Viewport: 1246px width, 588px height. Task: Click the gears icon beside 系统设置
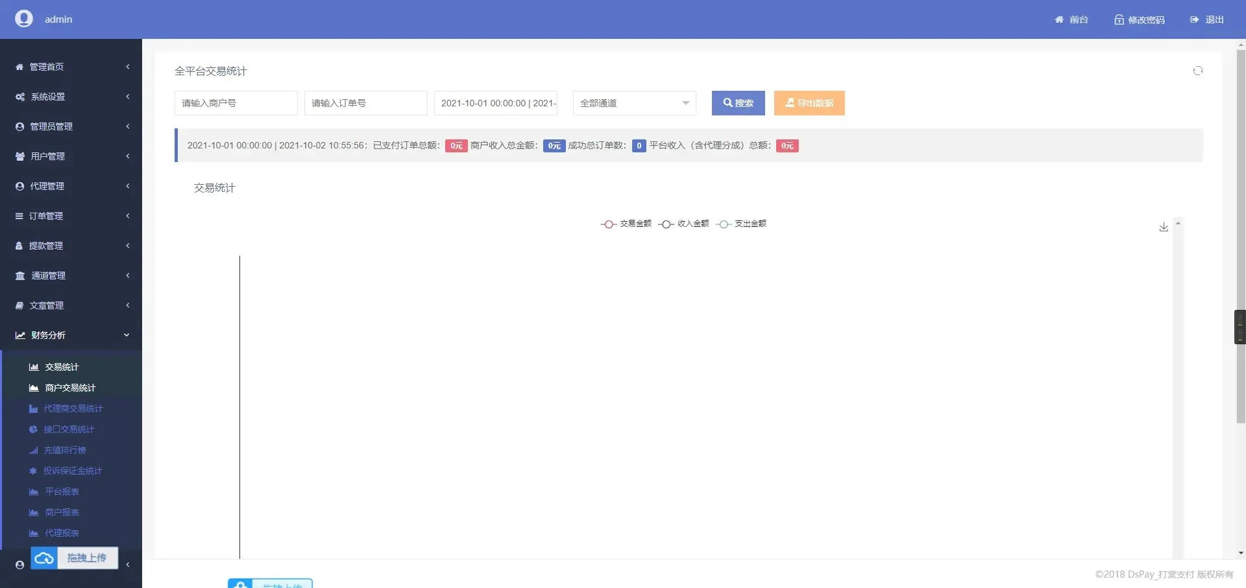click(20, 97)
